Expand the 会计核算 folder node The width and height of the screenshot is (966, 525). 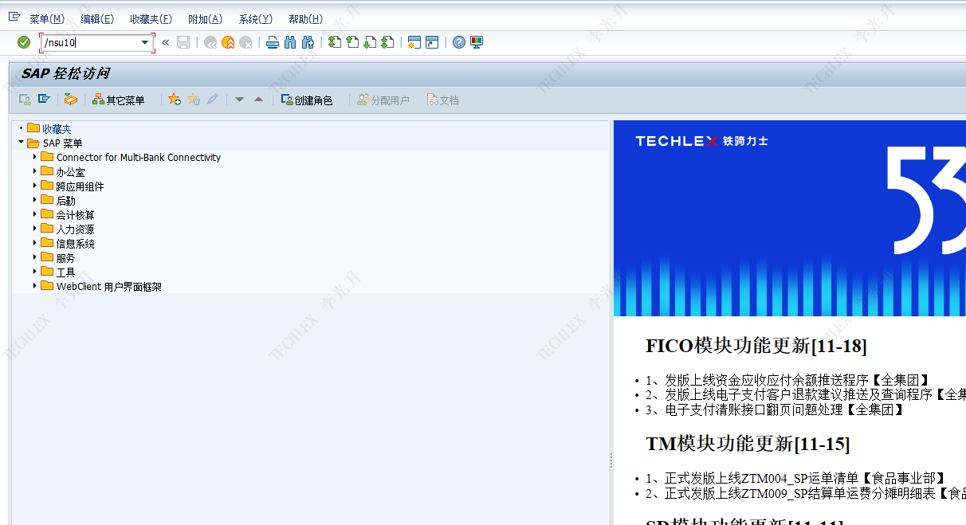tap(35, 214)
